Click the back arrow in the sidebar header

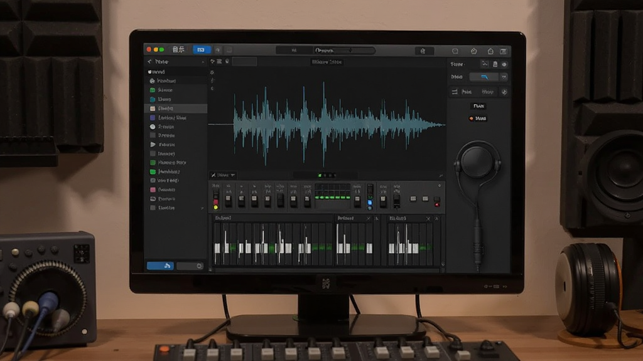[x=149, y=61]
